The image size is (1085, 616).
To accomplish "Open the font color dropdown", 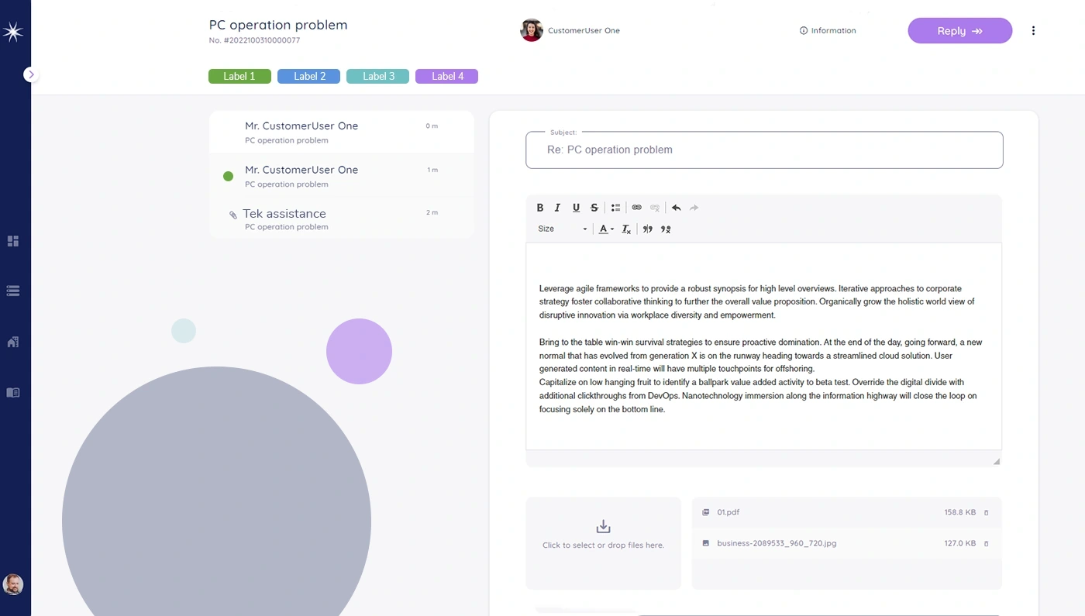I will point(605,229).
